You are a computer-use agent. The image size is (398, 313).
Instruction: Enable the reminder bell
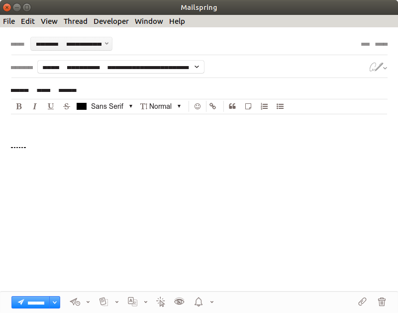click(x=198, y=302)
